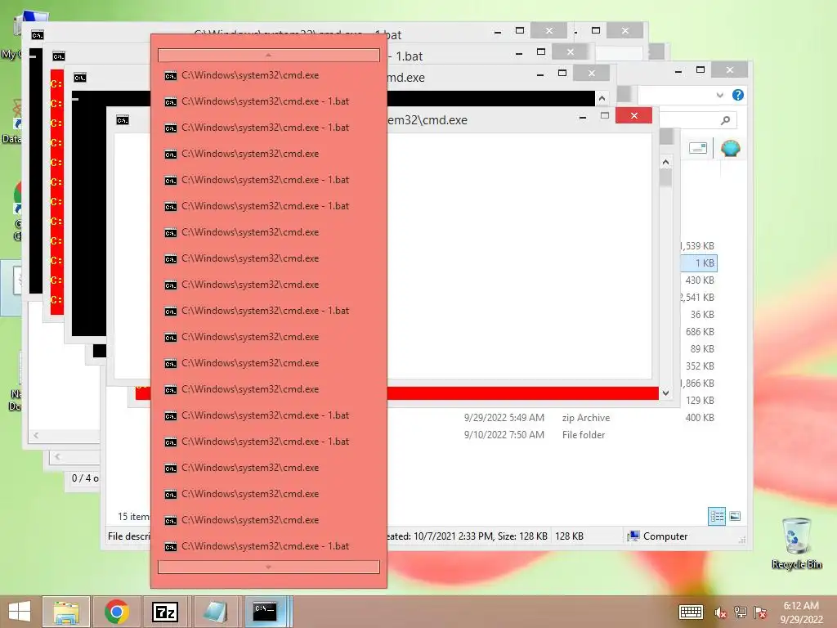Select the Recycle Bin desktop icon

click(x=796, y=543)
